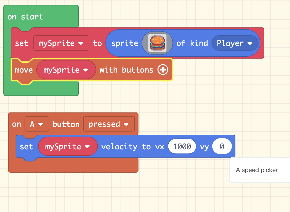Select the set mySprite velocity block
The width and height of the screenshot is (290, 212).
point(27,146)
